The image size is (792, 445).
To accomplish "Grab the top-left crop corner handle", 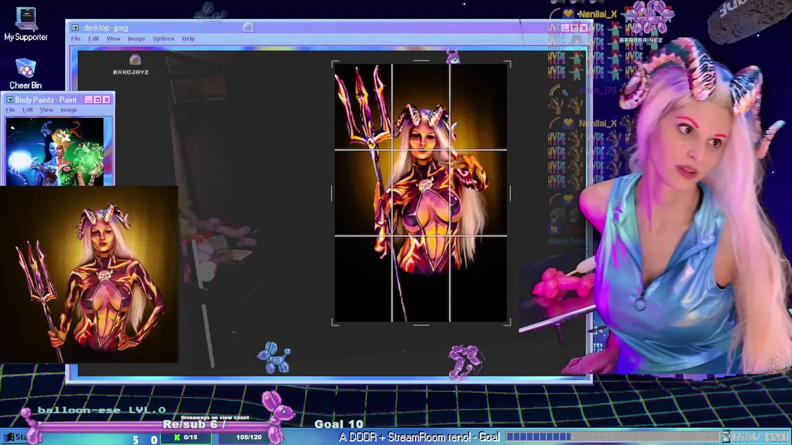I will pos(335,64).
